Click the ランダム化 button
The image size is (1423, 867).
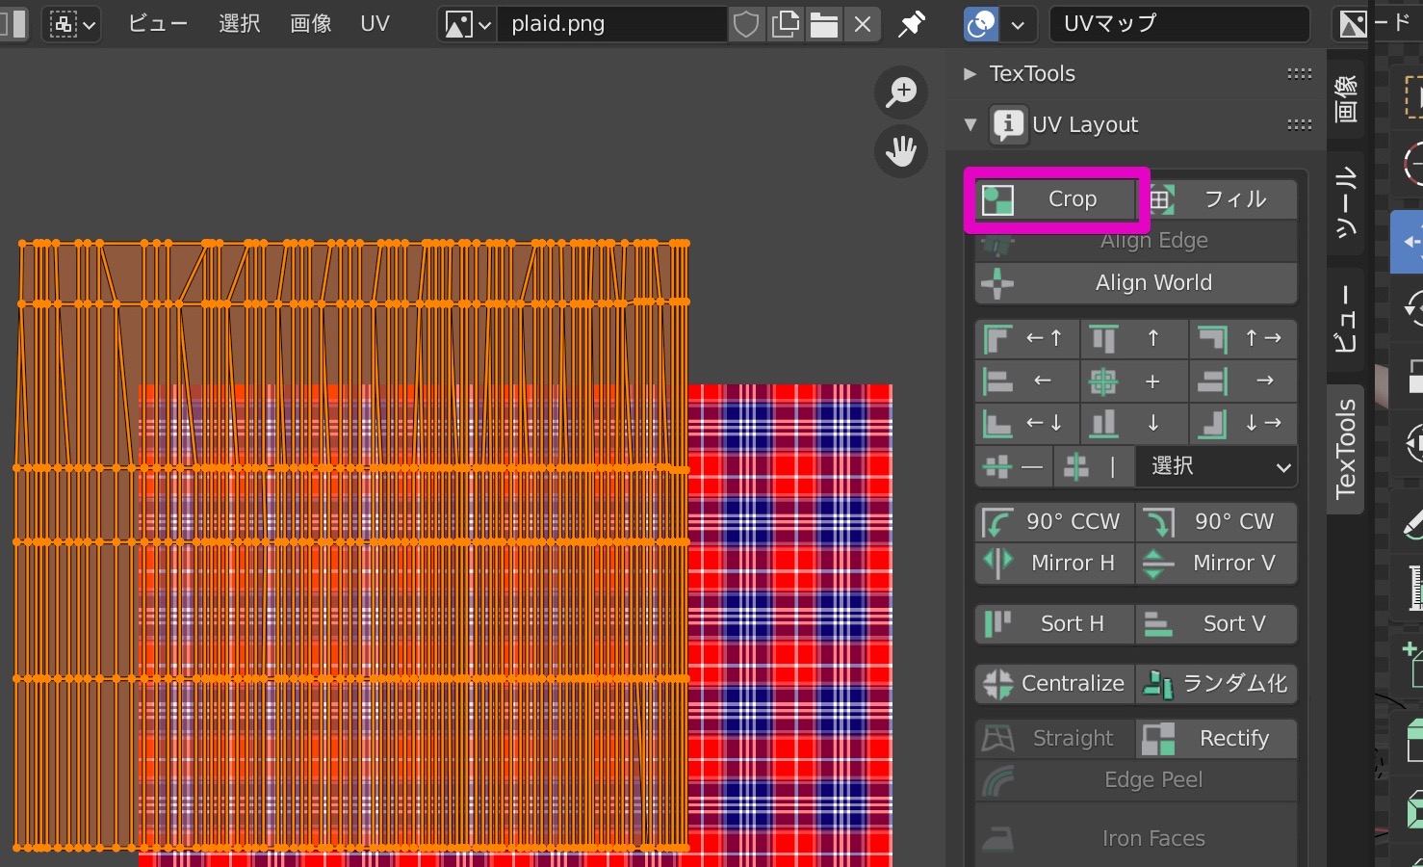click(1217, 684)
